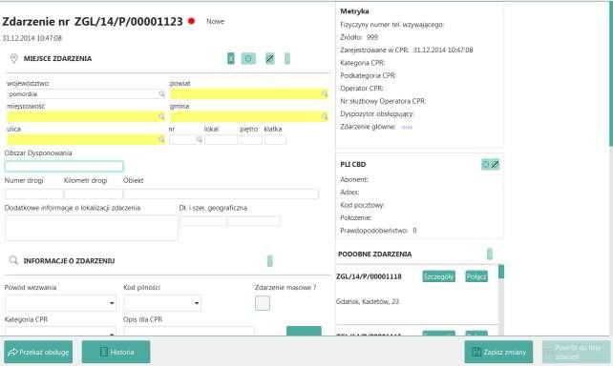Open the Powód wezwania dropdown
The image size is (613, 366).
point(60,303)
